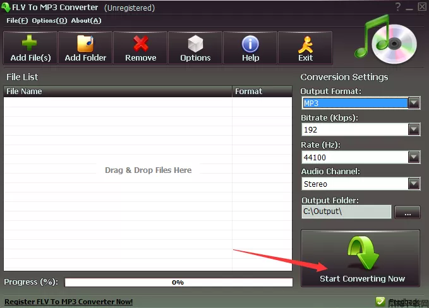Expand the Output Format dropdown

click(x=414, y=103)
